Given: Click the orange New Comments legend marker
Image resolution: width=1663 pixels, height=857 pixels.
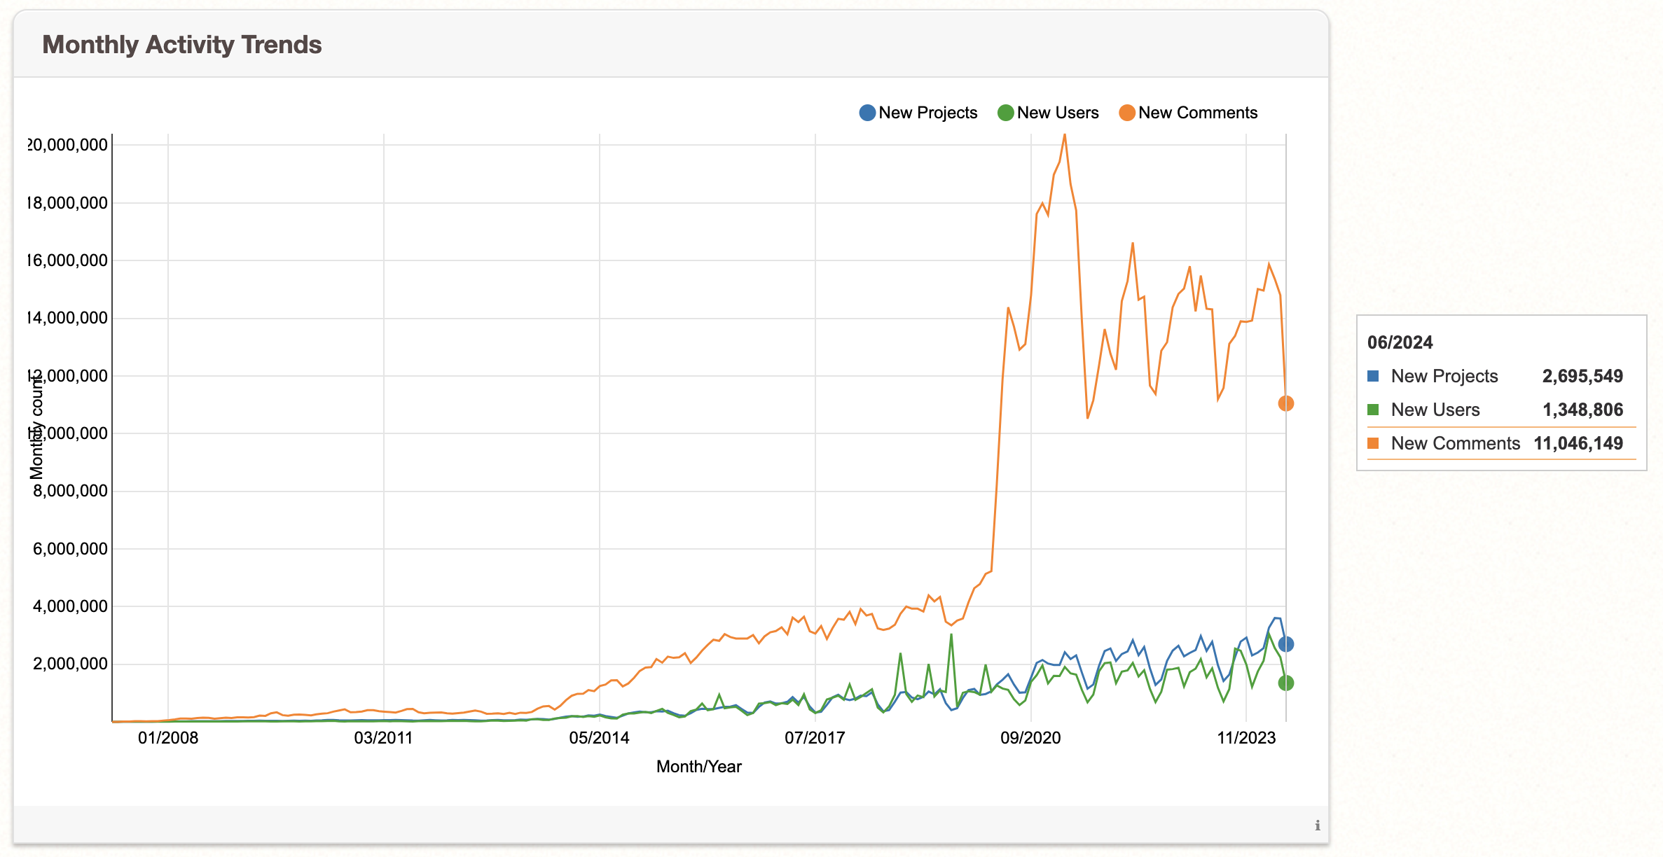Looking at the screenshot, I should click(x=1127, y=112).
